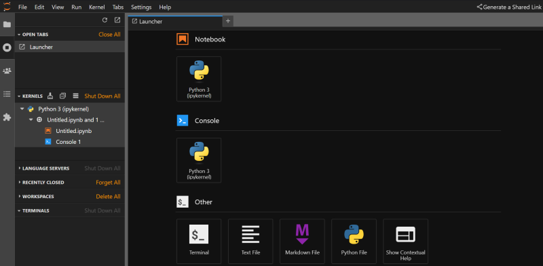Open the Help menu
Viewport: 543px width, 266px height.
tap(165, 7)
